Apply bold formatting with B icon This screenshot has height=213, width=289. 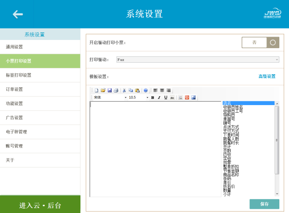152,97
